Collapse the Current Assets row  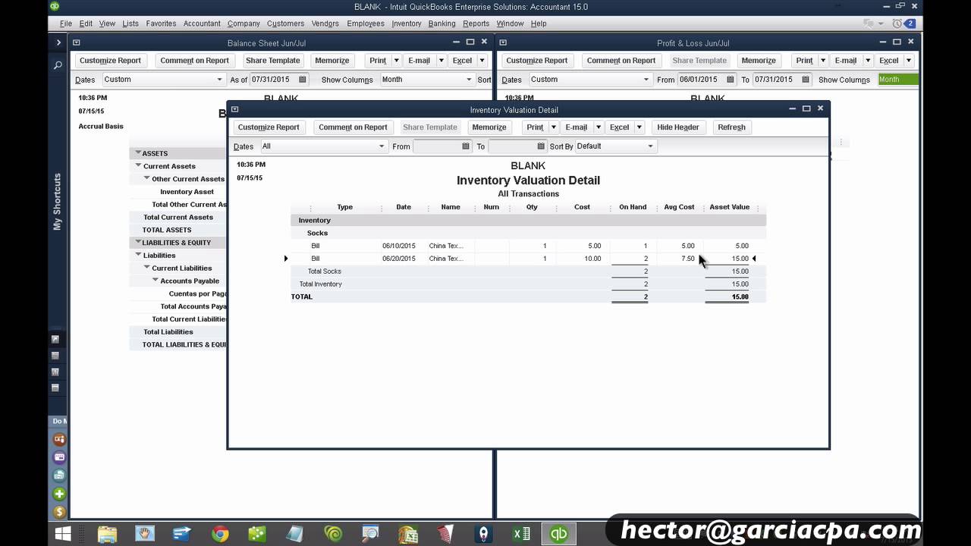point(139,165)
